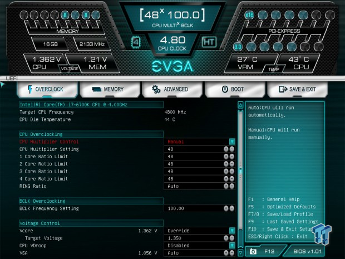Click the 43° C CPU temperature readout
Image resolution: width=345 pixels, height=259 pixels.
299,63
